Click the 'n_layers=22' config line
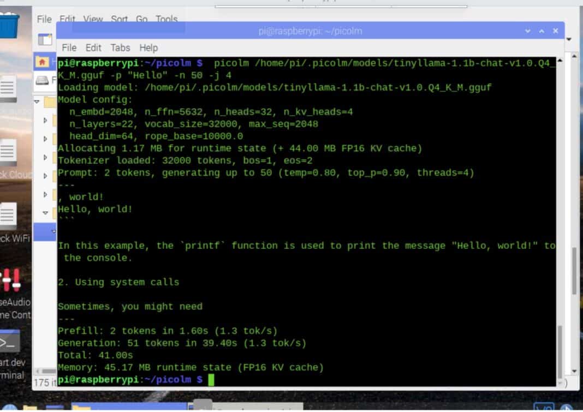This screenshot has height=412, width=583. tap(193, 124)
